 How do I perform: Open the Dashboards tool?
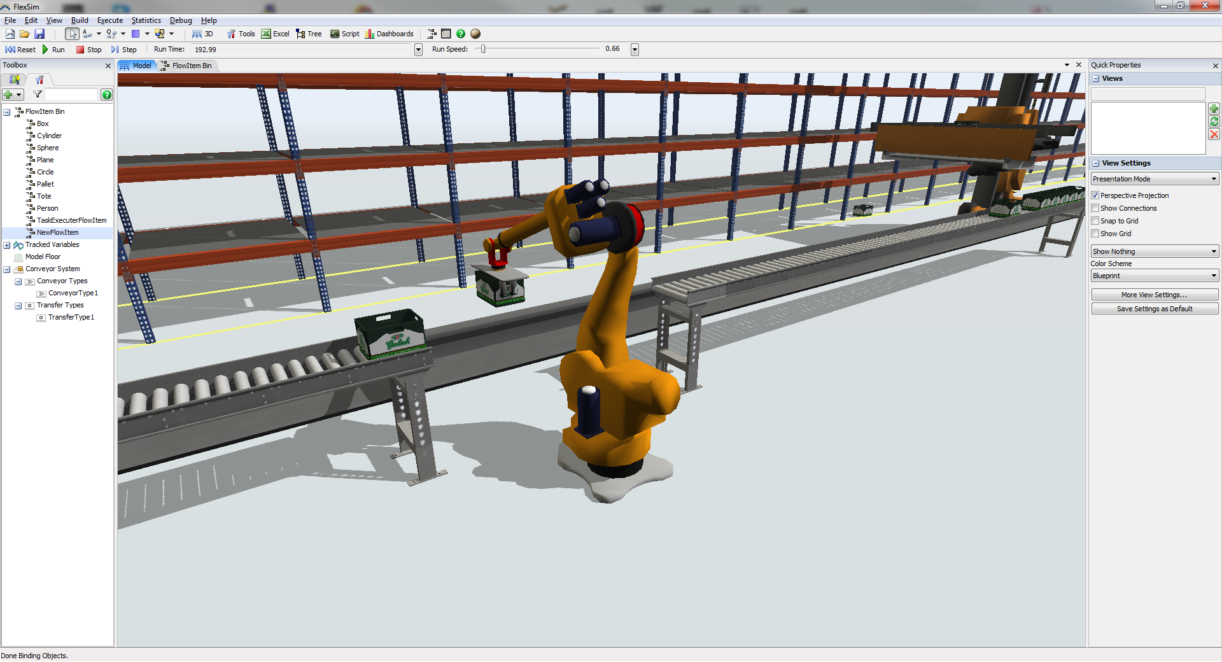390,34
